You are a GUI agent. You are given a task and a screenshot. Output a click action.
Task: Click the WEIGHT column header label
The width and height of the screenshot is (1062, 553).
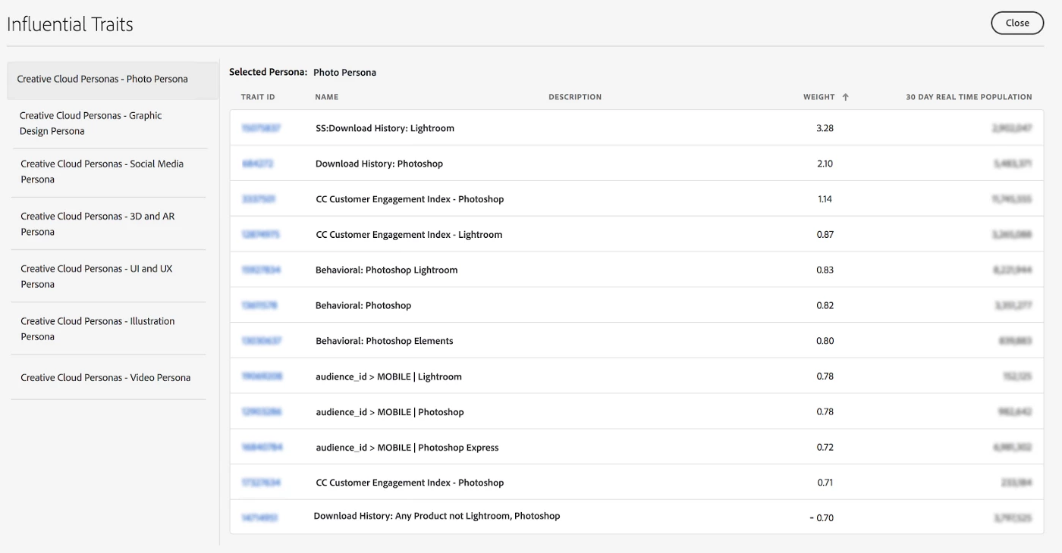pos(818,97)
